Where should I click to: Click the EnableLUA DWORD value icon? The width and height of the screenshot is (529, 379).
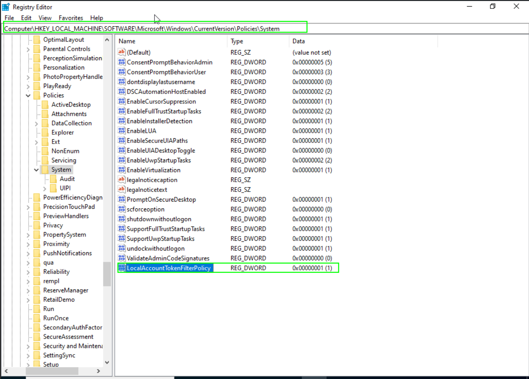click(x=122, y=131)
